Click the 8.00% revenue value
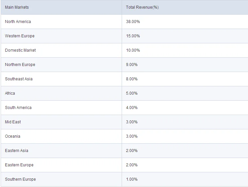Viewport: 248px width, 187px height. [x=132, y=79]
